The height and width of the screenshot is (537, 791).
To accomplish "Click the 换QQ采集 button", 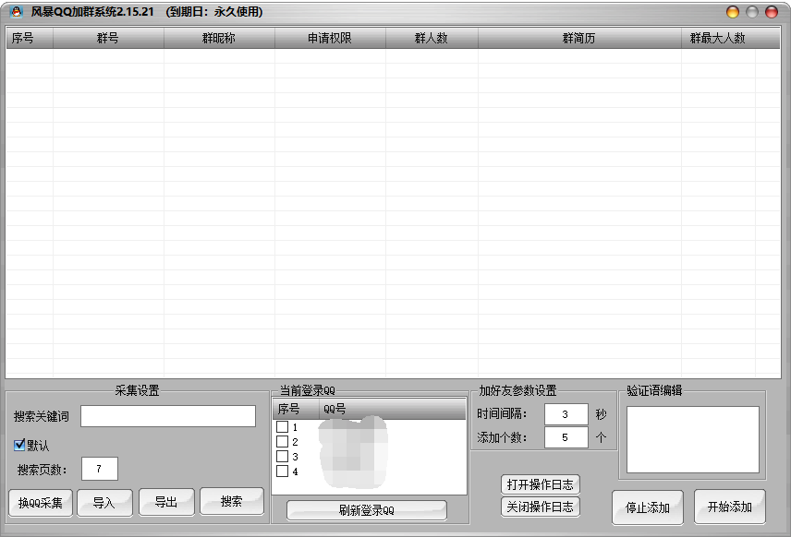I will [x=41, y=503].
